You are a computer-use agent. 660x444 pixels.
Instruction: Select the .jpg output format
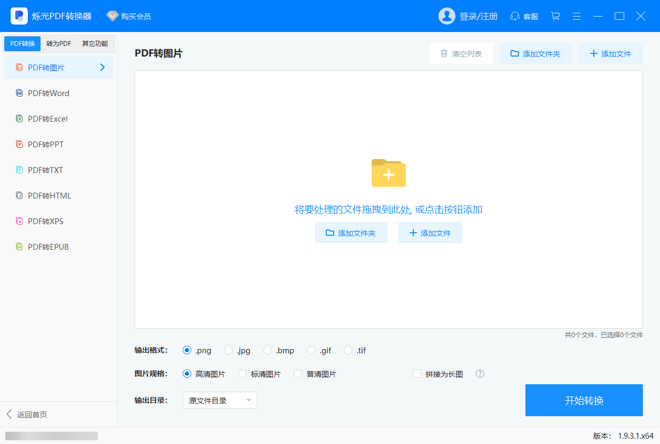pos(229,351)
